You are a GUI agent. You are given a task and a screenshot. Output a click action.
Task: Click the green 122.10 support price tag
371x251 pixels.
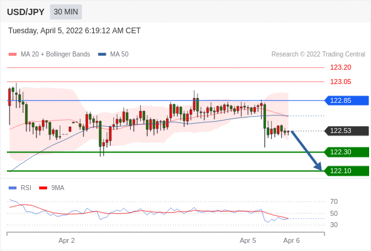(346, 171)
